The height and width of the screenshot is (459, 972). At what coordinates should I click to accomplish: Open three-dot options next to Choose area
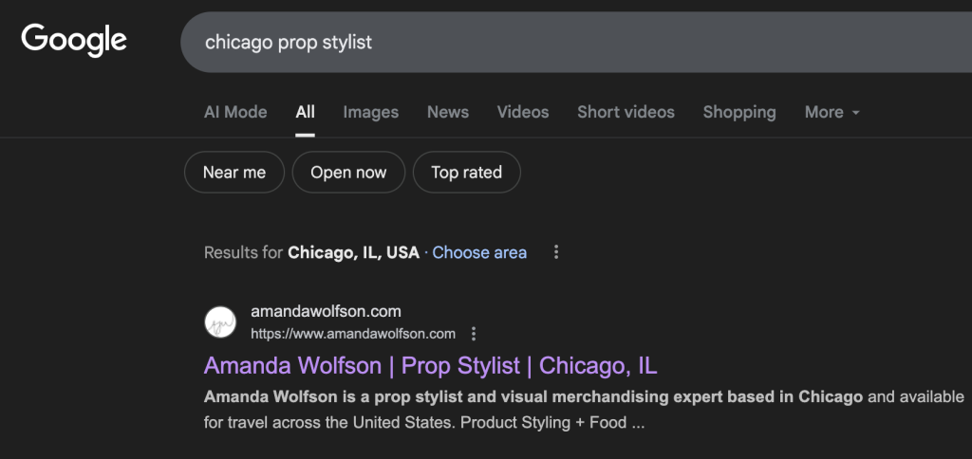pos(556,252)
